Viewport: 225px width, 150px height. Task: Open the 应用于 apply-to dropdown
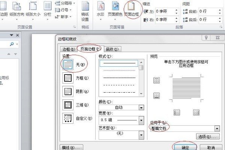pyautogui.click(x=217, y=129)
